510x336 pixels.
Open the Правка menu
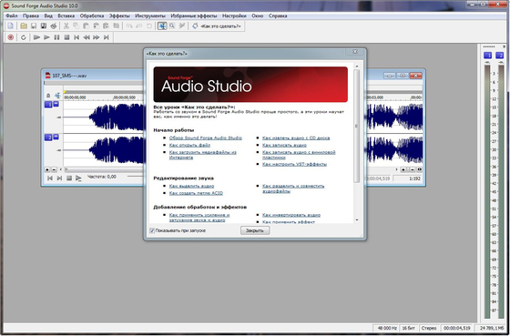[x=31, y=15]
